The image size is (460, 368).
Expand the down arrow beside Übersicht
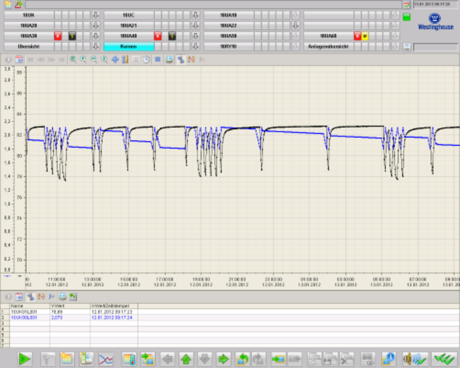pos(96,46)
